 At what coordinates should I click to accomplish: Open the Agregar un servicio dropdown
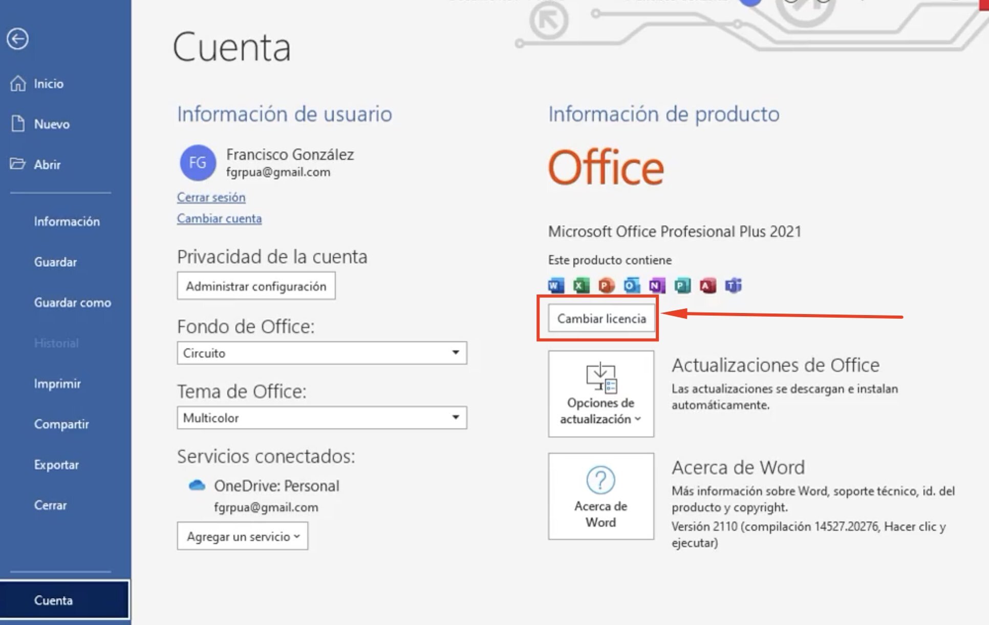[x=242, y=536]
